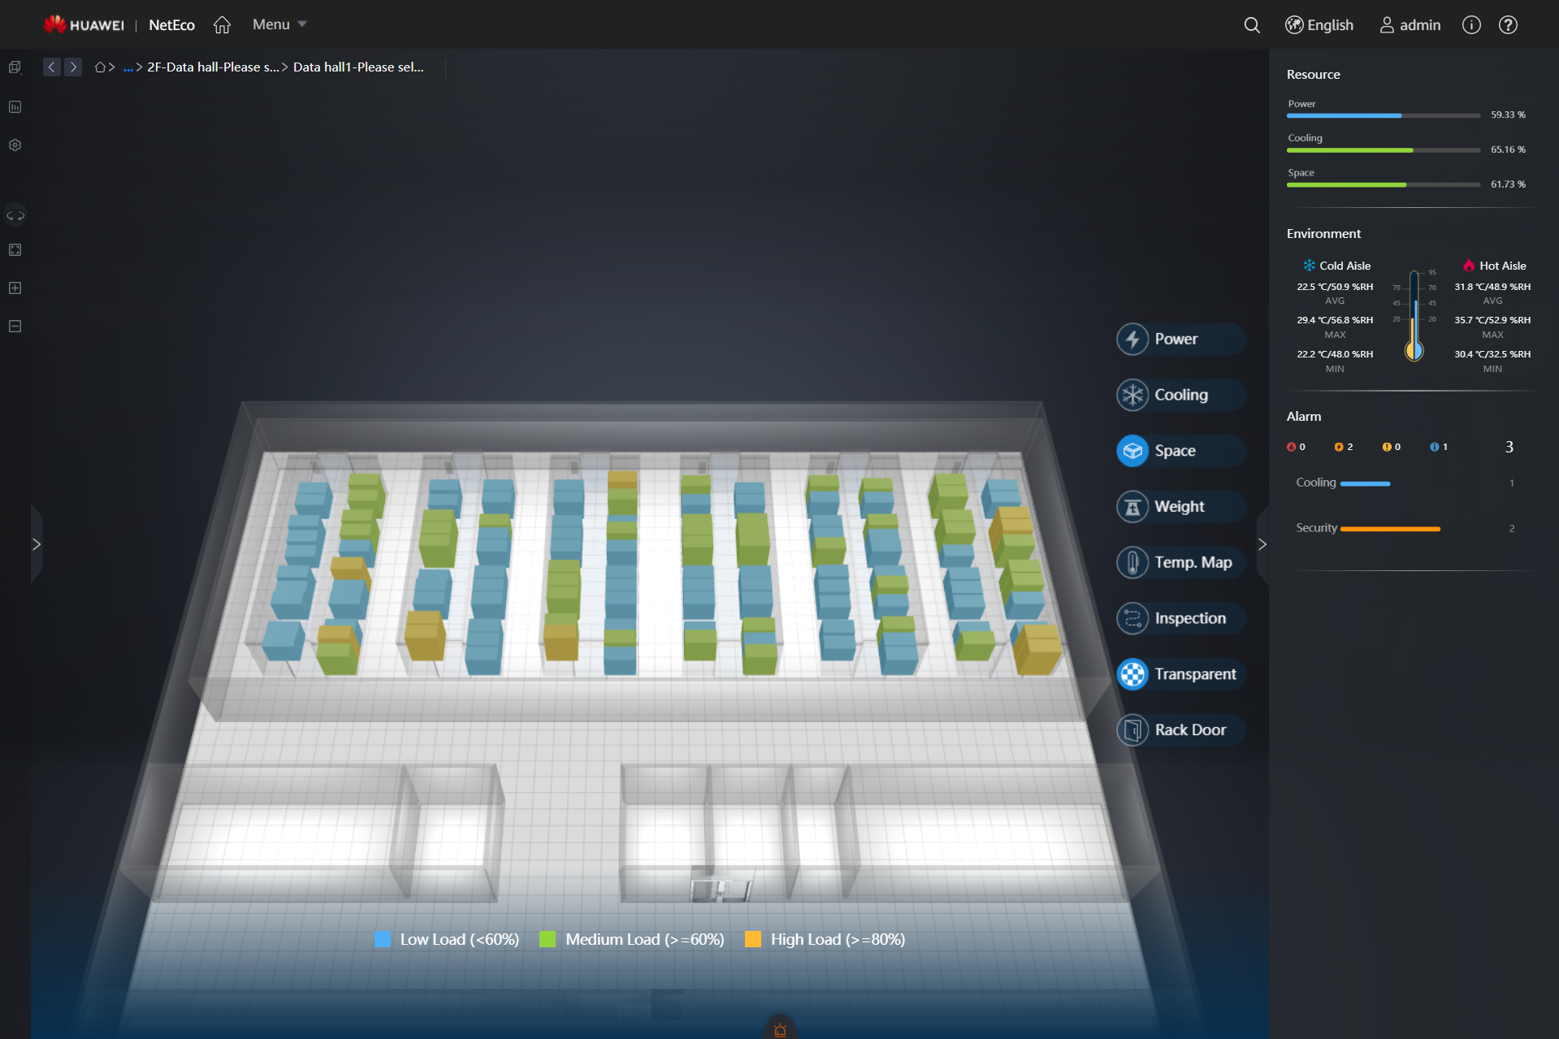
Task: Open the Menu dropdown
Action: click(x=277, y=24)
